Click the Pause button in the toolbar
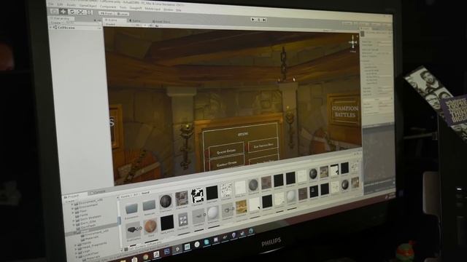The width and height of the screenshot is (467, 262). (258, 20)
